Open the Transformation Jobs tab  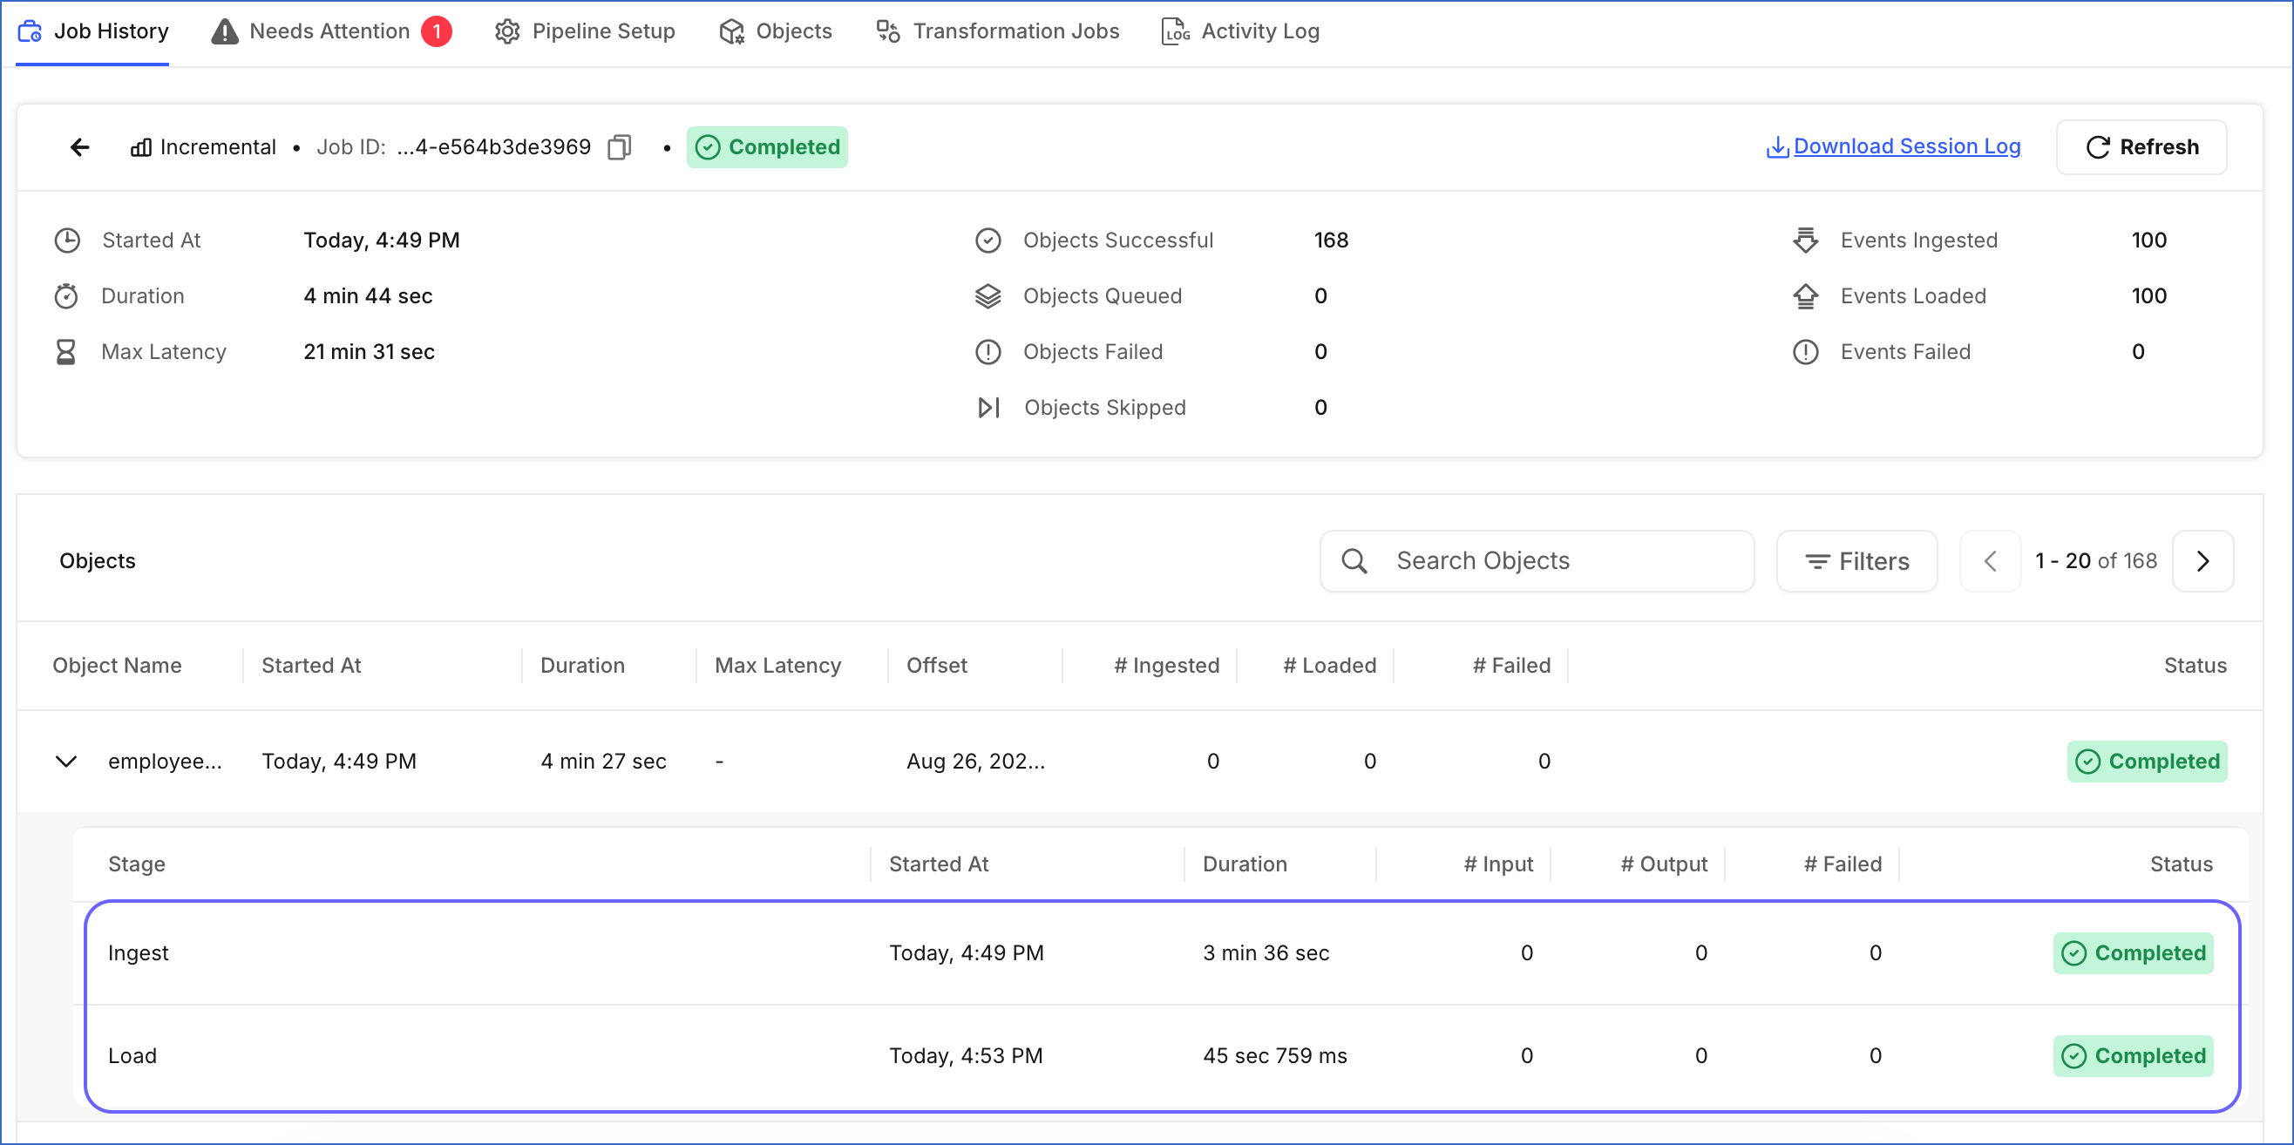pos(997,31)
